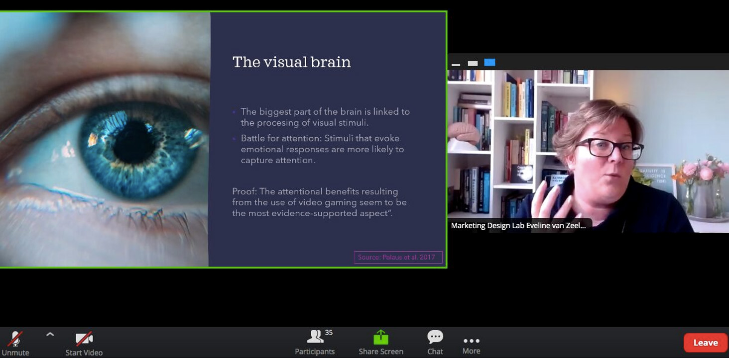The image size is (729, 358).
Task: Select the large blue video view icon
Action: pos(489,62)
